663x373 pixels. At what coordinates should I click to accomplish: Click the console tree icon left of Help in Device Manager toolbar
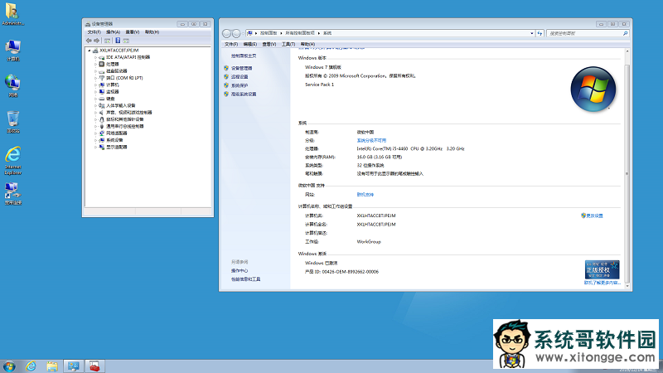coord(108,41)
